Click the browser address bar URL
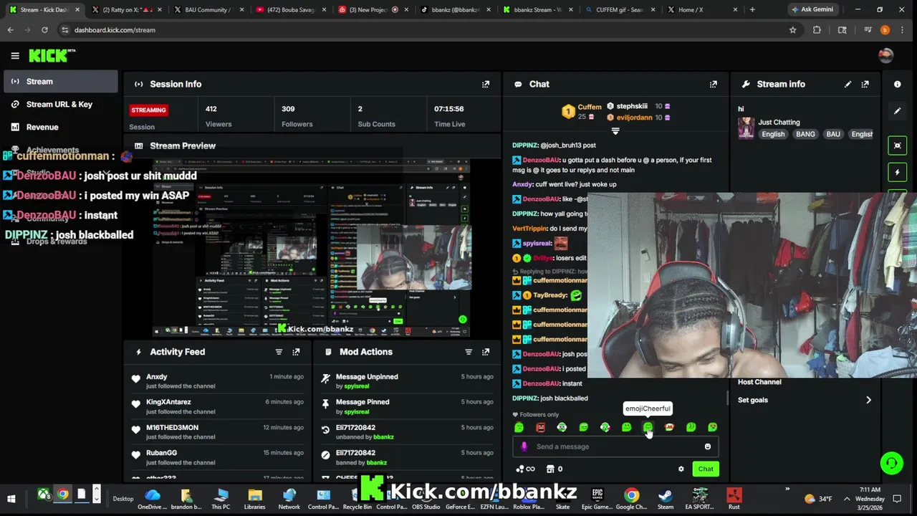This screenshot has width=917, height=516. pos(115,30)
